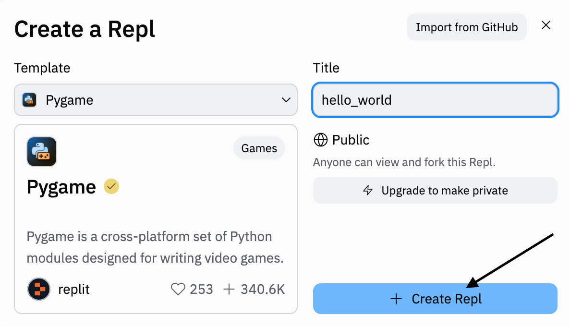Click the yellow verified checkmark badge
The width and height of the screenshot is (570, 327).
[x=111, y=187]
